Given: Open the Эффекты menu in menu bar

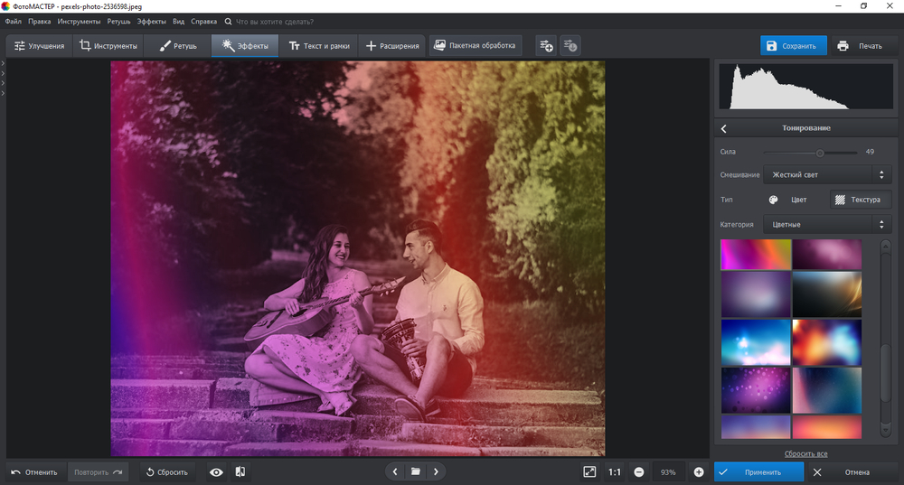Looking at the screenshot, I should coord(152,21).
